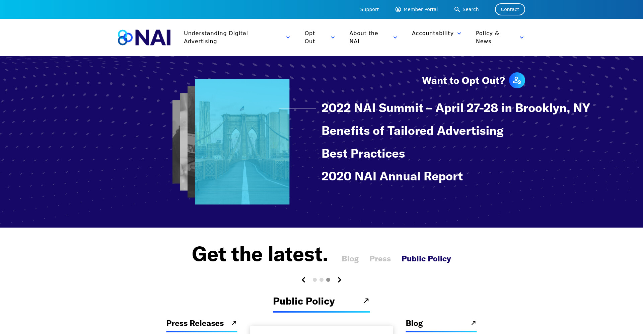Click the Brooklyn Bridge slide image

coord(242,142)
